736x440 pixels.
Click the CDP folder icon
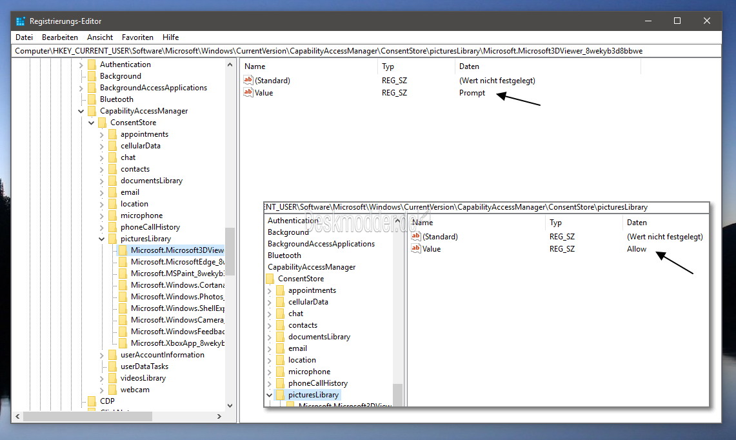92,401
